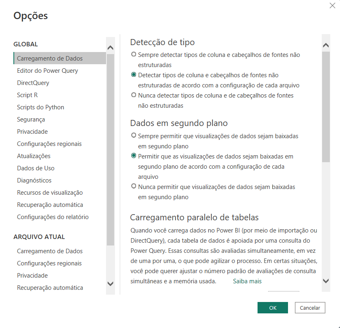Viewport: 340px width, 328px height.
Task: Open DirectQuery options
Action: 33,83
